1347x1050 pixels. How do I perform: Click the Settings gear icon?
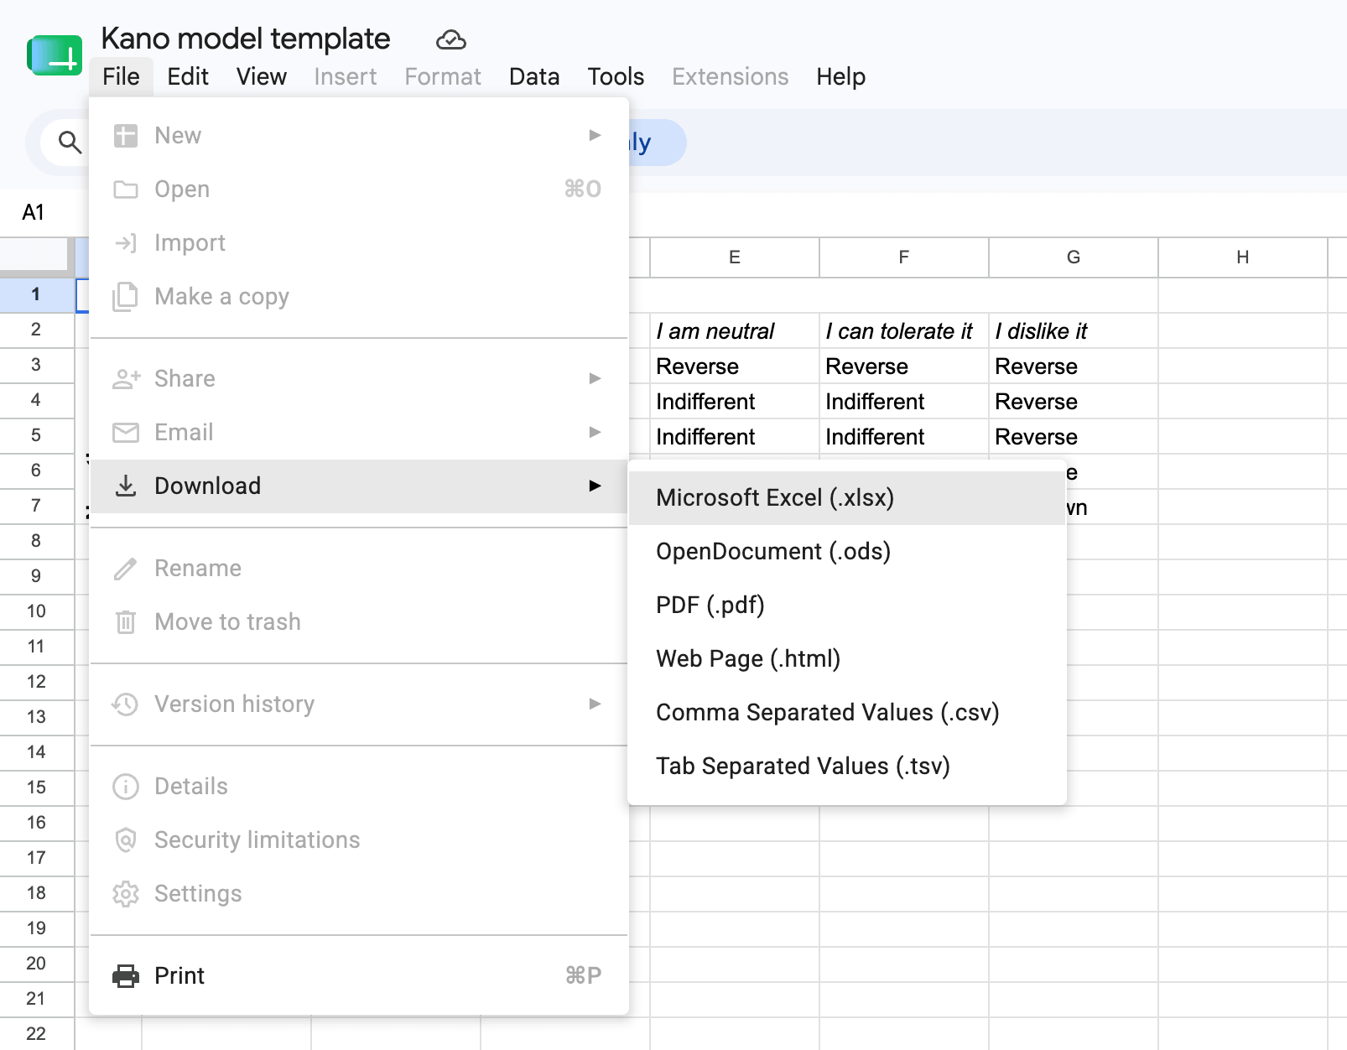pyautogui.click(x=126, y=894)
